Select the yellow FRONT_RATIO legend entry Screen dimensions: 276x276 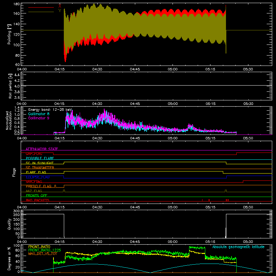click(39, 247)
